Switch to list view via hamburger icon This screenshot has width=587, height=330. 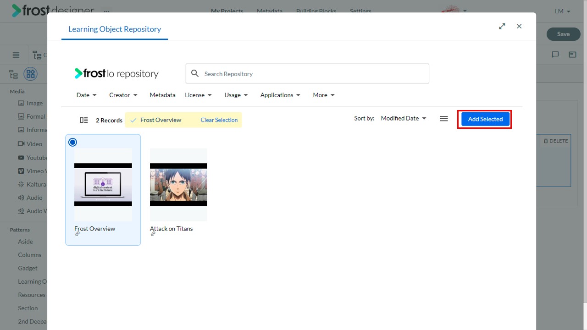coord(443,119)
